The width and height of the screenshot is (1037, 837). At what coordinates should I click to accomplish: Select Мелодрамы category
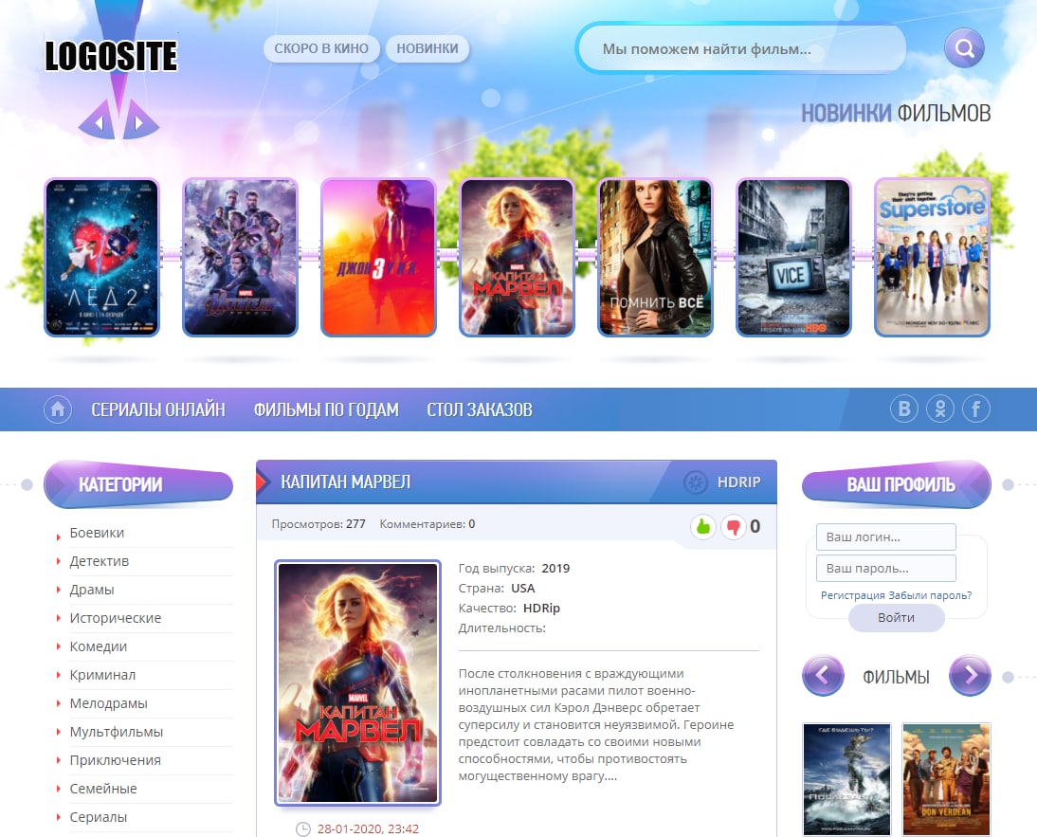pos(108,703)
